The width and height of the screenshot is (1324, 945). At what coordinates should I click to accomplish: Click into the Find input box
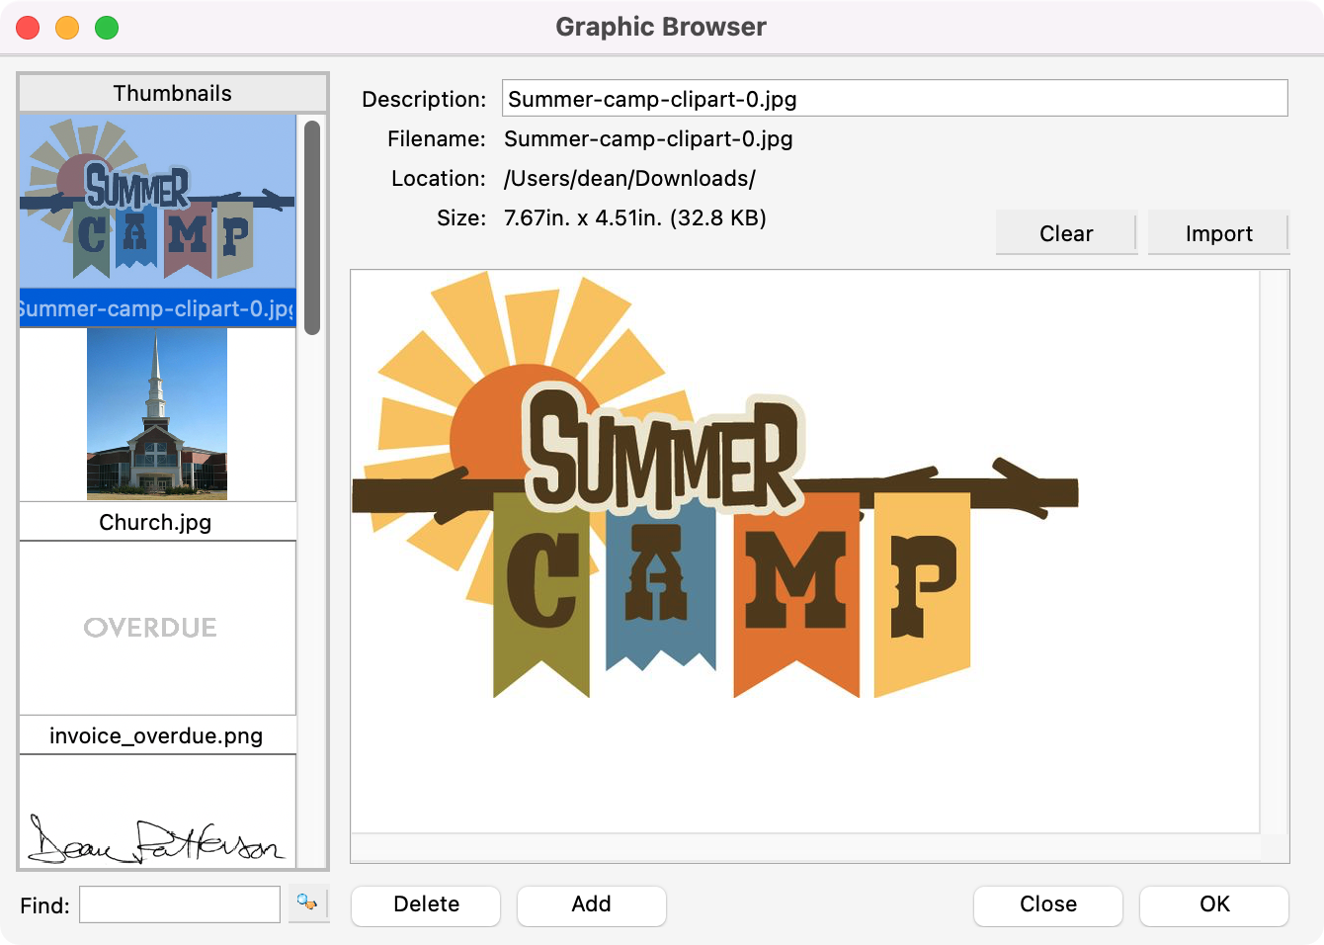click(180, 904)
